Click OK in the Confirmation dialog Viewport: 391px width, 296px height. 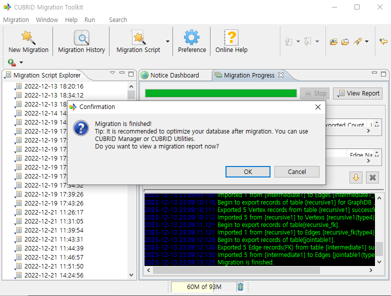(x=248, y=172)
